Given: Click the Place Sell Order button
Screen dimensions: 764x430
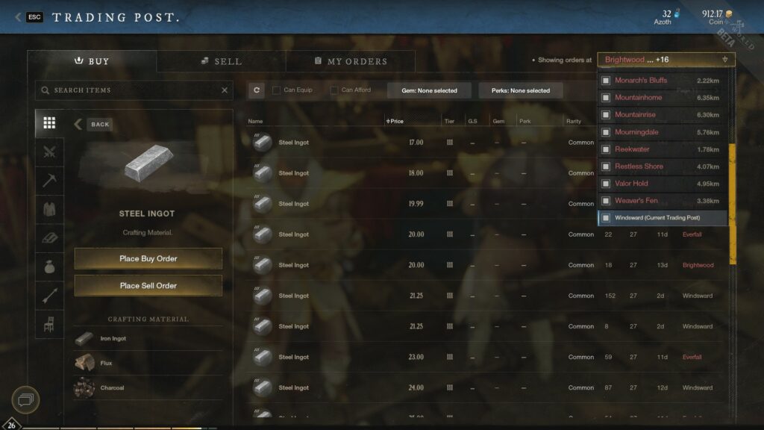Looking at the screenshot, I should click(148, 285).
